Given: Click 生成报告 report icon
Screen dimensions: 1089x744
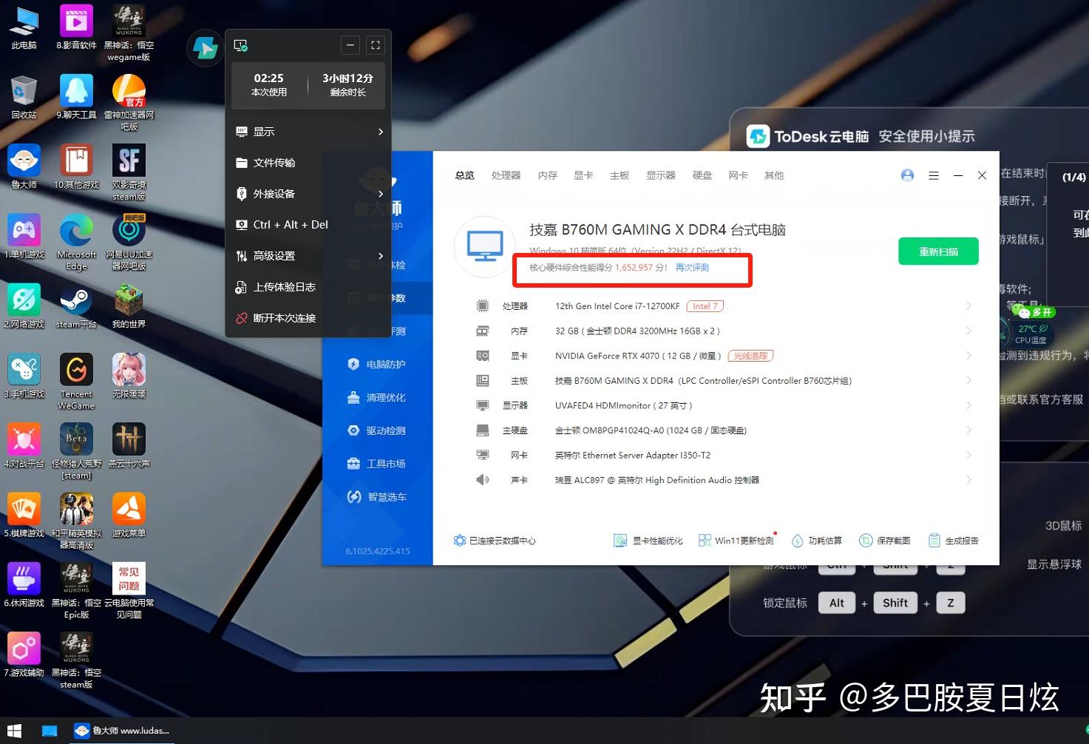Looking at the screenshot, I should (x=953, y=540).
